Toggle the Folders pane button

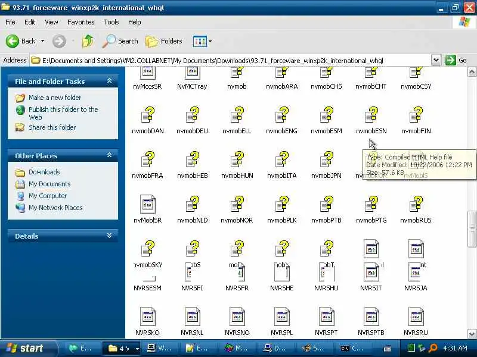165,41
